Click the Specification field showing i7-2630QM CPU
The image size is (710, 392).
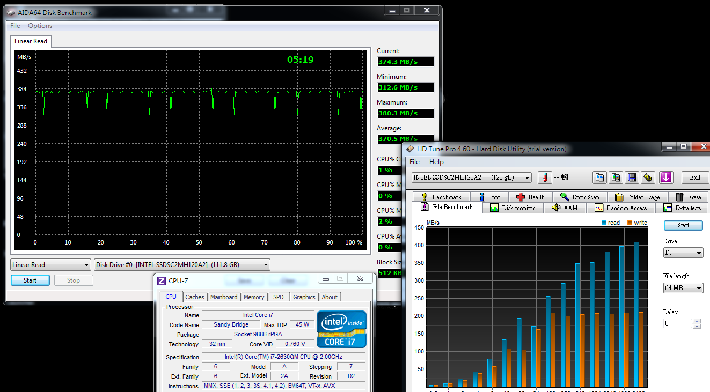283,357
